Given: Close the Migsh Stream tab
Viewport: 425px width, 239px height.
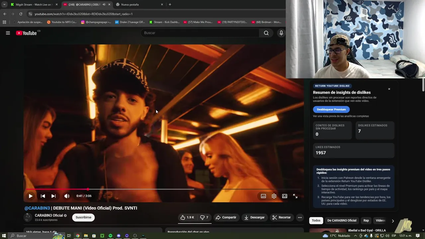Looking at the screenshot, I should coord(56,5).
